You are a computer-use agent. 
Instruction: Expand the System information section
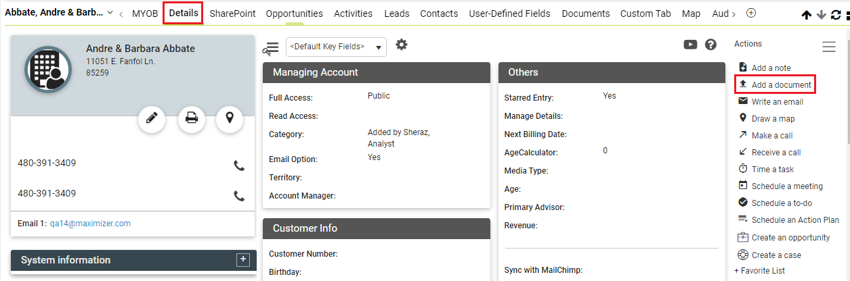coord(243,259)
